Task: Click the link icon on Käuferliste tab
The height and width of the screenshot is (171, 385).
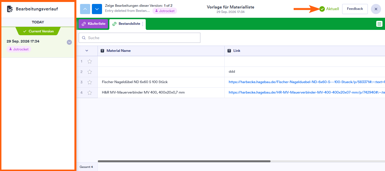Action: pyautogui.click(x=84, y=24)
